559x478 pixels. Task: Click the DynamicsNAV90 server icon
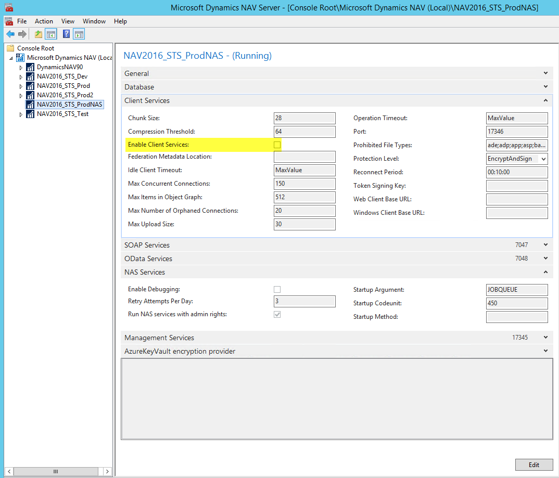click(30, 67)
